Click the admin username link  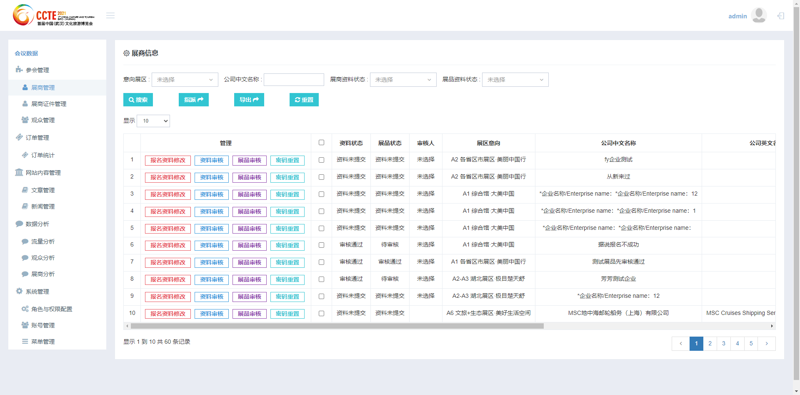pos(737,16)
